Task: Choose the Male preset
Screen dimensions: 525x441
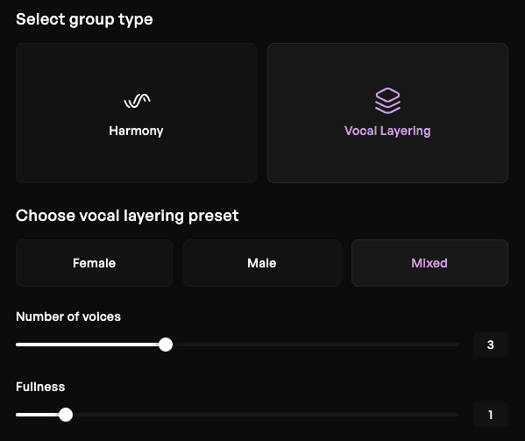Action: click(262, 263)
